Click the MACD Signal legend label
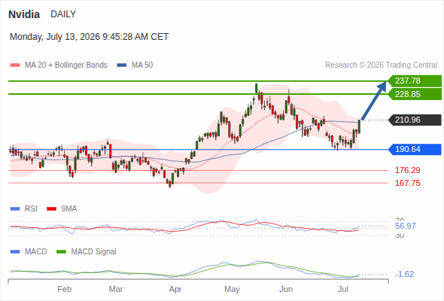This screenshot has width=444, height=301. pyautogui.click(x=94, y=252)
